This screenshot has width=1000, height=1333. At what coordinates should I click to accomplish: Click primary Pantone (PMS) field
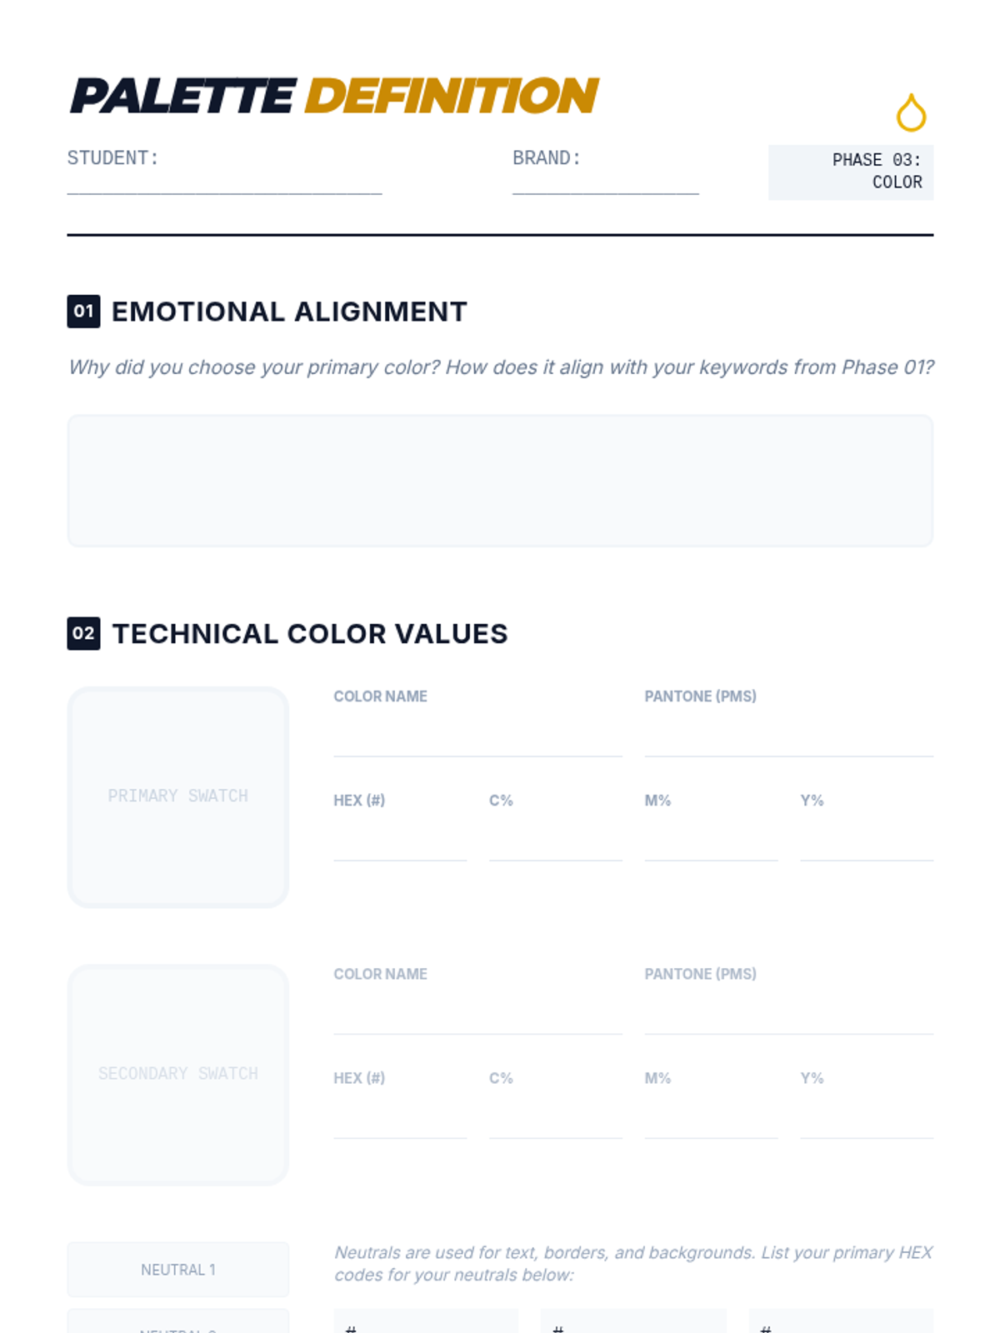pos(788,736)
